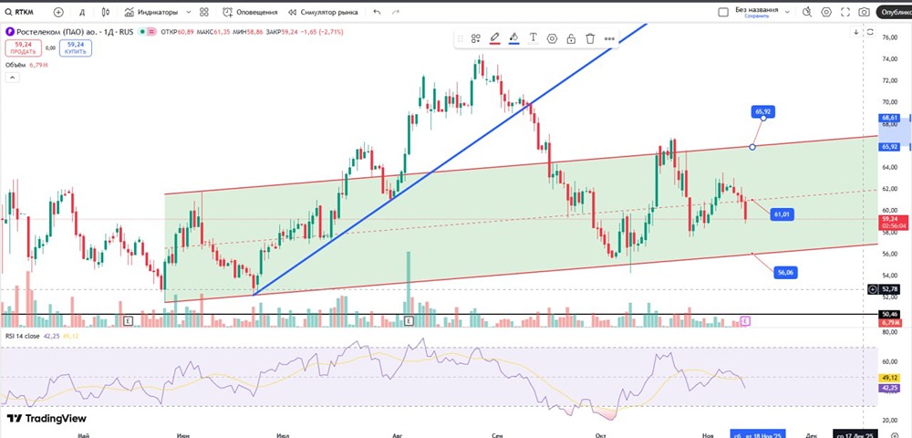The height and width of the screenshot is (438, 912).
Task: Click the plus icon beside 52,78 price label
Action: [873, 289]
